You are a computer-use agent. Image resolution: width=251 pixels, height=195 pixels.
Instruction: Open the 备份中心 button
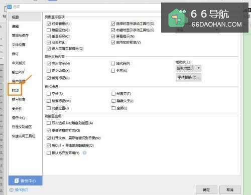(x=25, y=180)
